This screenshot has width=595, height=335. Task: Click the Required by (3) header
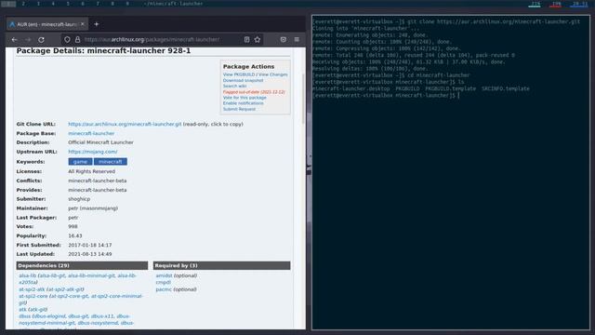(x=221, y=265)
